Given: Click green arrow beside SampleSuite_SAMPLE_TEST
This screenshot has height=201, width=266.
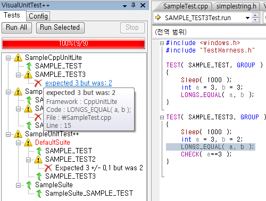Looking at the screenshot, I should tap(39, 194).
